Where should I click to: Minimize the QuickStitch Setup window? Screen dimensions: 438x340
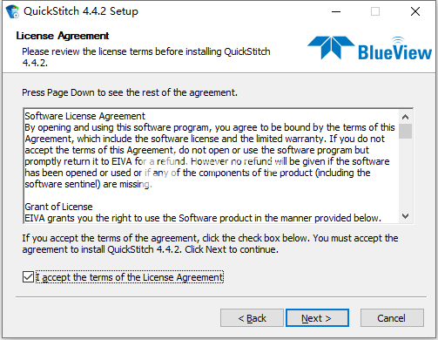[x=336, y=11]
